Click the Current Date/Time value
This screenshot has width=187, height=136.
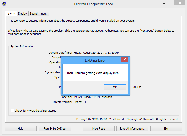tap(96, 53)
